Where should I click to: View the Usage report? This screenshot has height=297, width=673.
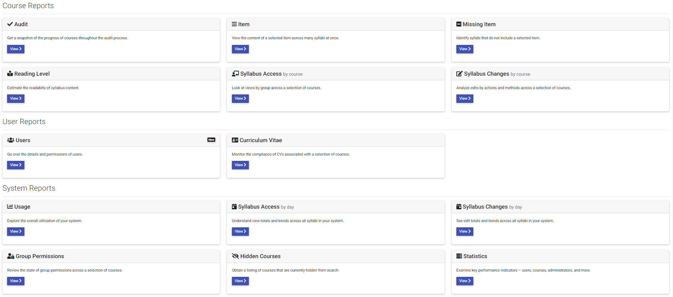[x=16, y=232]
